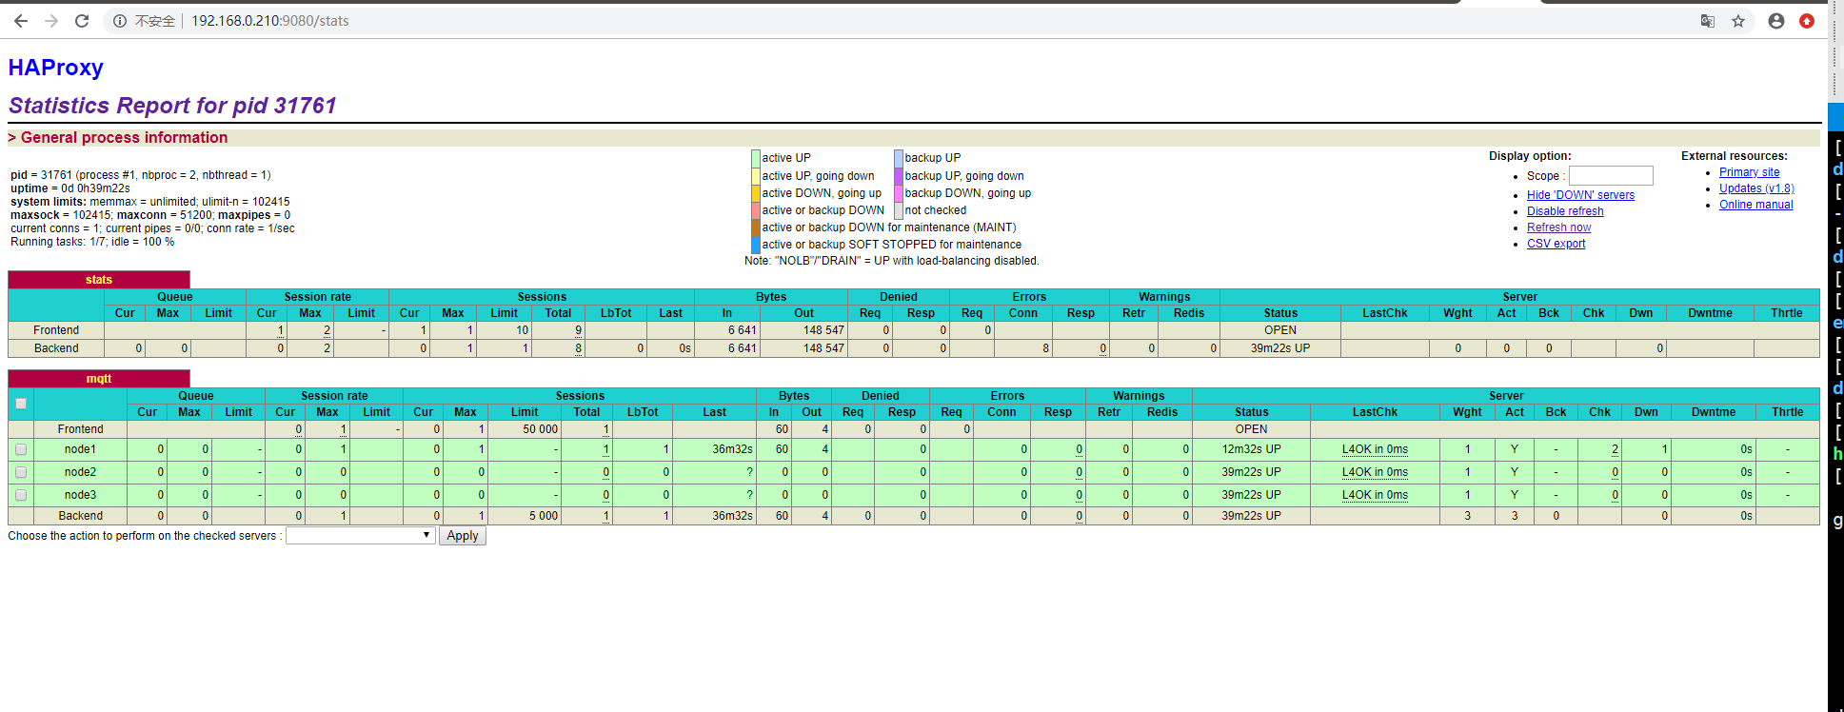
Task: Click the red update extension icon
Action: pos(1807,21)
